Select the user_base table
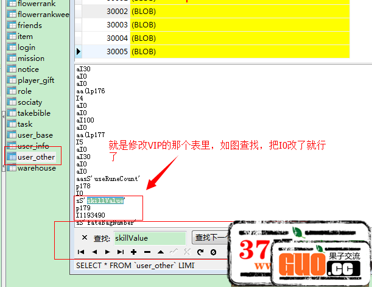372x287 pixels. point(35,135)
